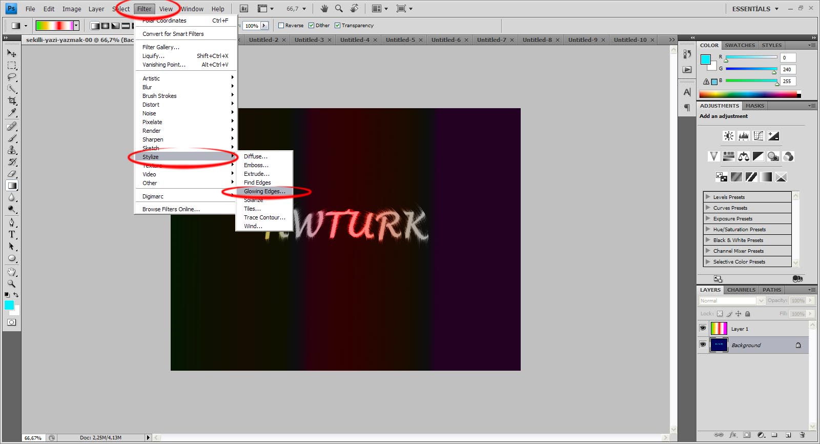Expand Hue/Saturation Presets list
The image size is (820, 444).
pos(708,229)
